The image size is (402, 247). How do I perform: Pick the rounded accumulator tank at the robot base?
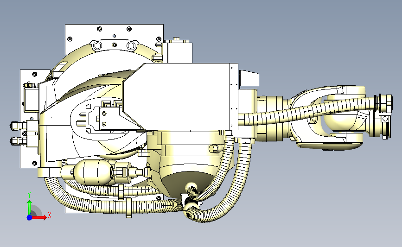point(92,171)
